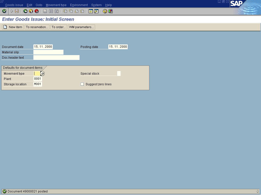Open the Environment menu

pos(79,5)
